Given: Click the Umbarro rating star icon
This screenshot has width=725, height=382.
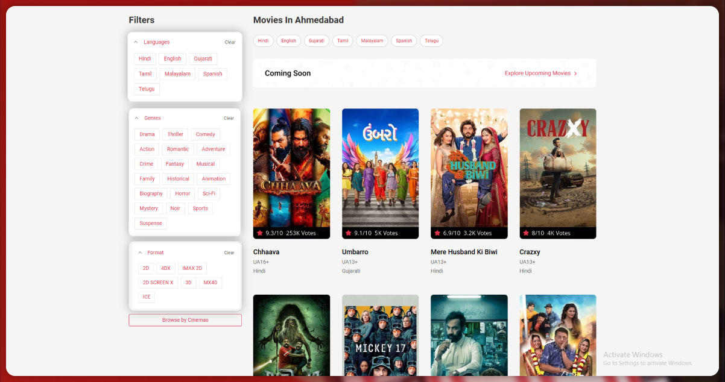Looking at the screenshot, I should (x=349, y=233).
